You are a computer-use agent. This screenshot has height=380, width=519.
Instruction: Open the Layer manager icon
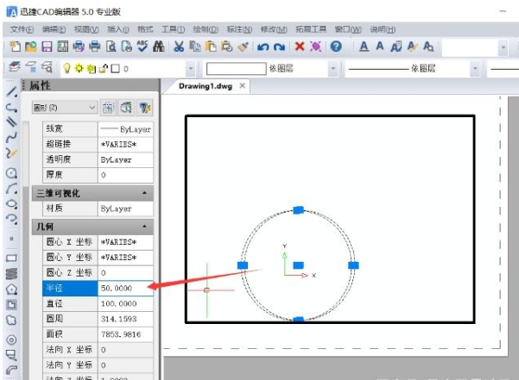14,67
